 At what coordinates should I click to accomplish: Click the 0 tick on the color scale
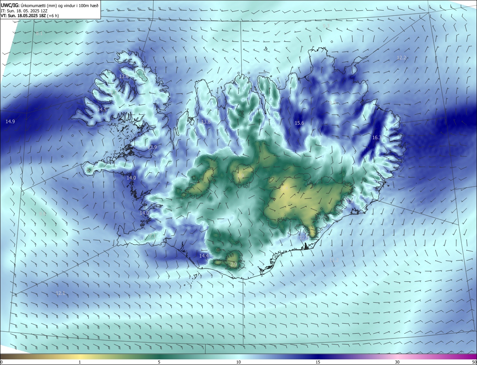[1, 362]
